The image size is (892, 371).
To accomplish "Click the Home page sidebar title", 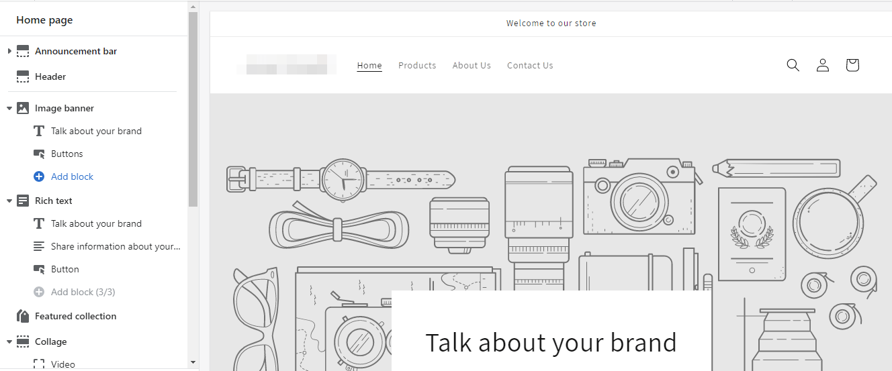I will pyautogui.click(x=44, y=20).
